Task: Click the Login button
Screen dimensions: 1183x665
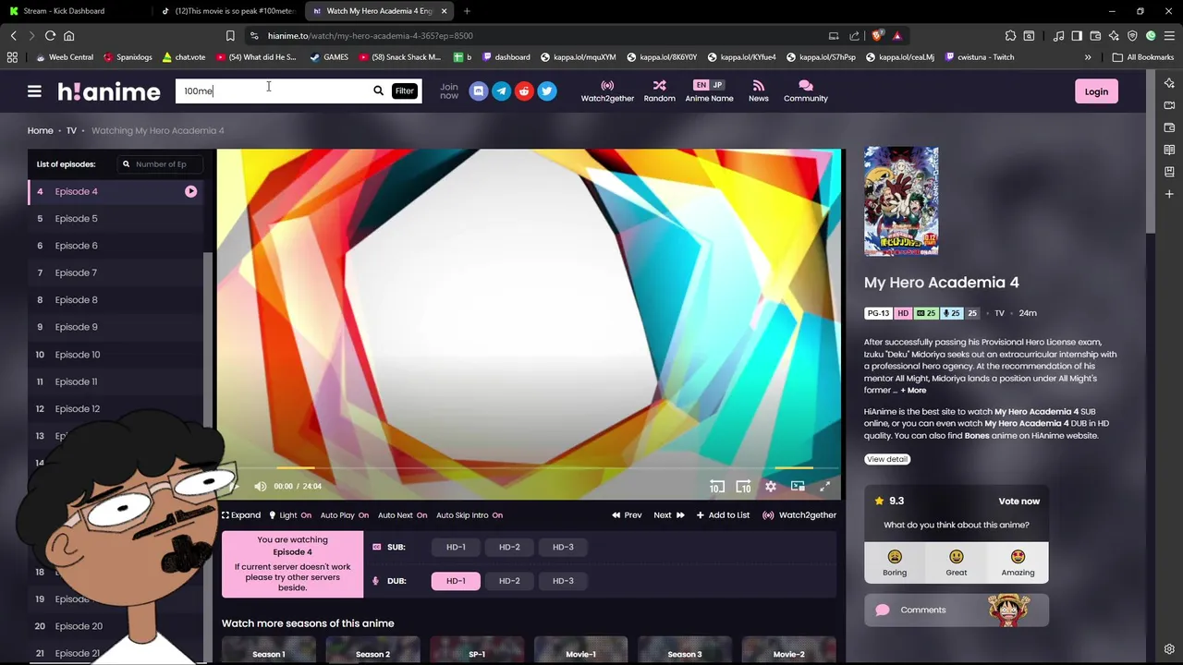Action: 1096,91
